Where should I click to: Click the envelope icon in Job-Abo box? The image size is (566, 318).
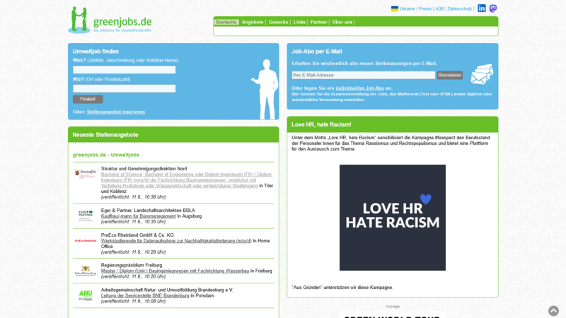point(482,74)
